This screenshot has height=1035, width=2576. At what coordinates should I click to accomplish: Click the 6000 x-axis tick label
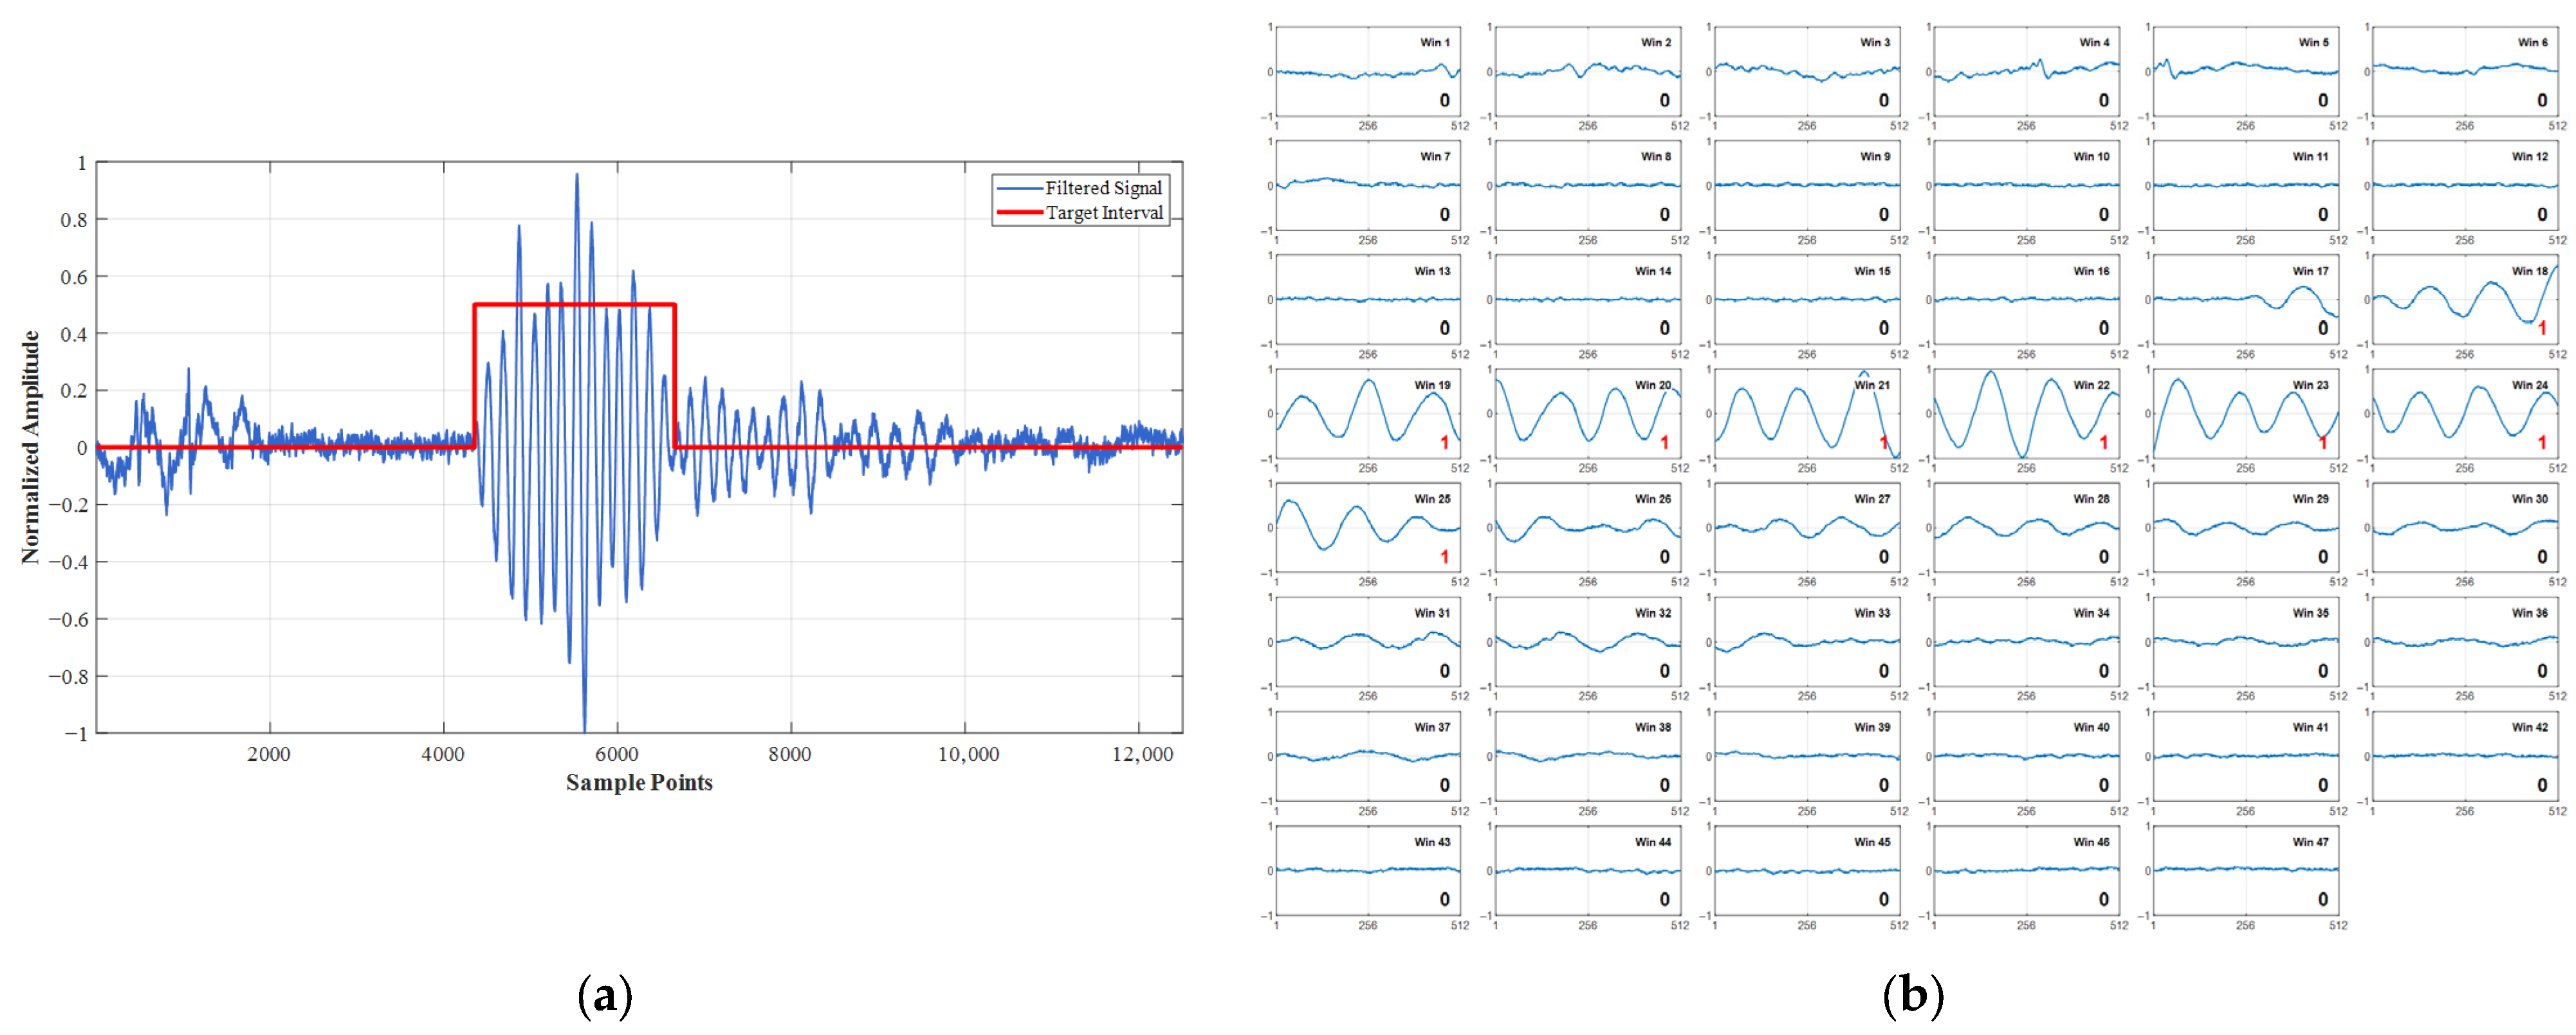pos(616,755)
